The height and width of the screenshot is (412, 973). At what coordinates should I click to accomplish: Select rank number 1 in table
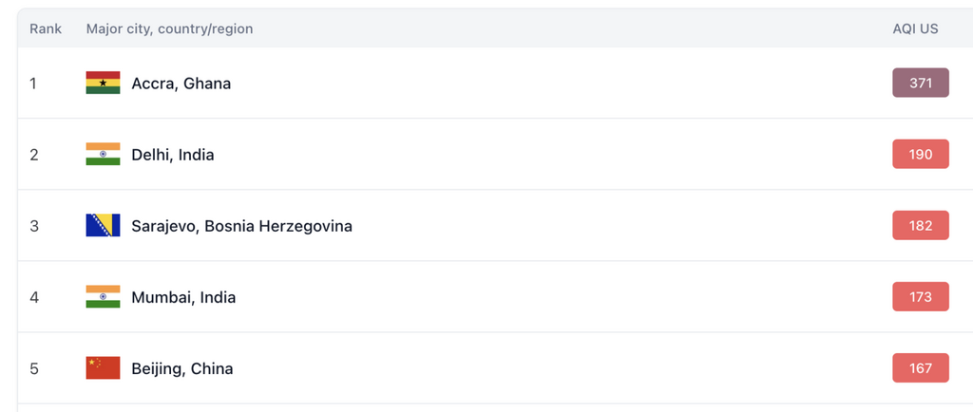click(33, 83)
